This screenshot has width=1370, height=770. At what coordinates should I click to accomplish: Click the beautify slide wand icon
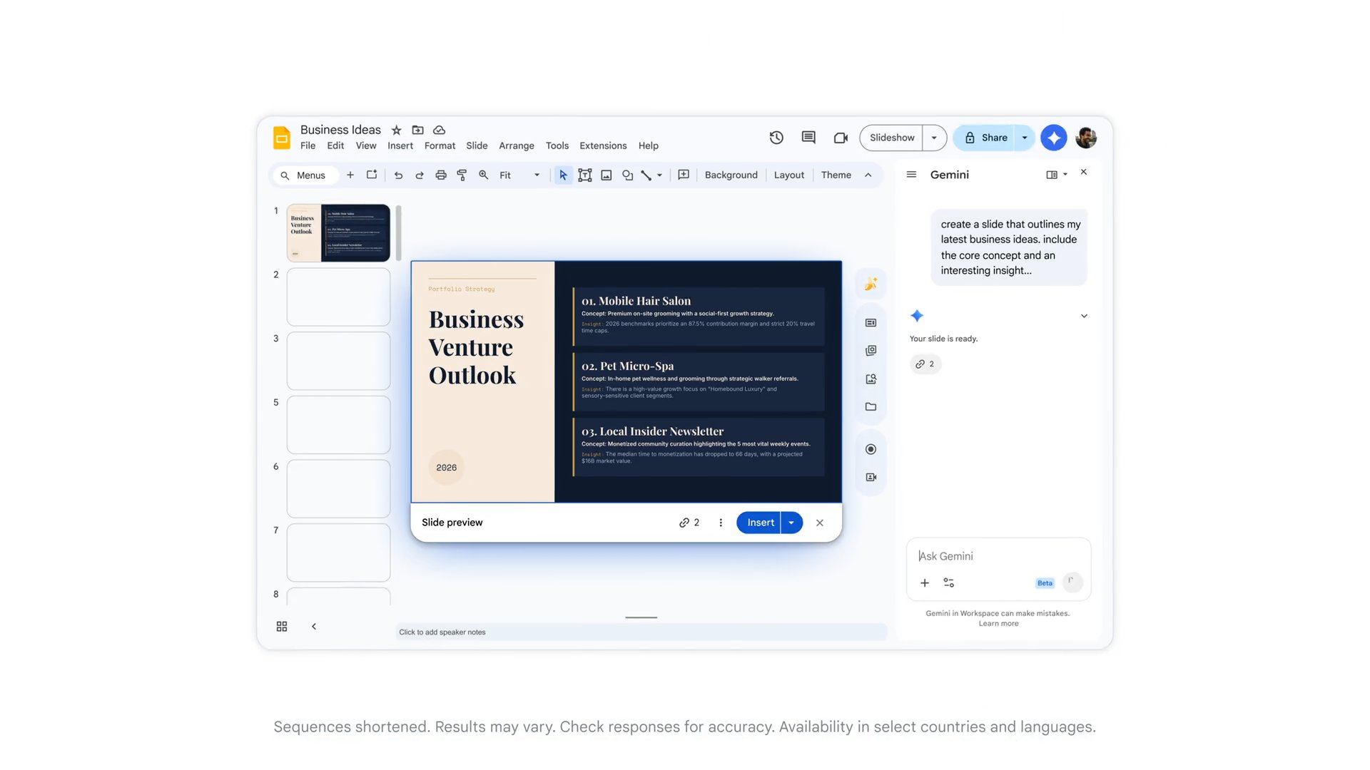[871, 284]
